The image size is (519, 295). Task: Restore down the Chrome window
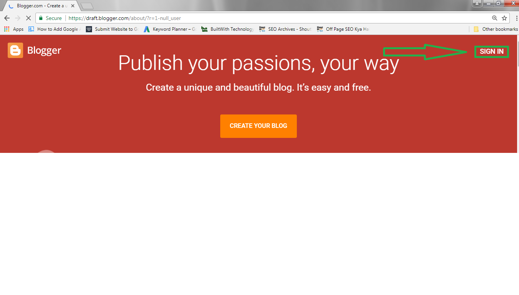click(499, 3)
